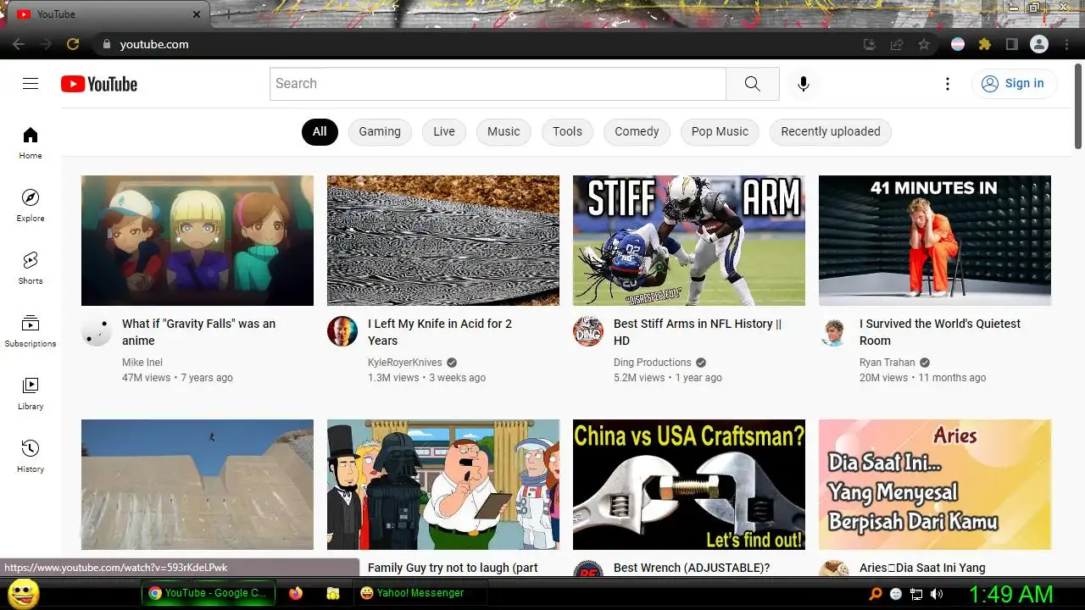The width and height of the screenshot is (1085, 610).
Task: Click the YouTube logo
Action: point(99,84)
